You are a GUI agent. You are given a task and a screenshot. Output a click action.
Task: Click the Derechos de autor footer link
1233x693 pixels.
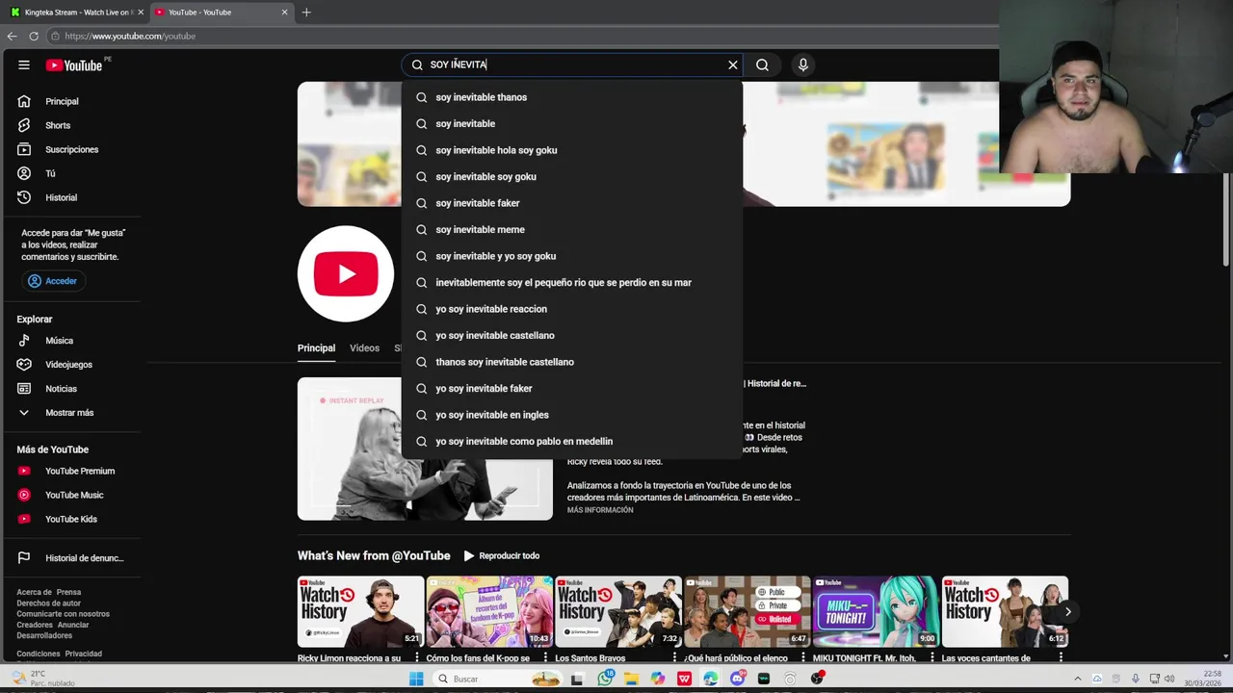click(48, 603)
